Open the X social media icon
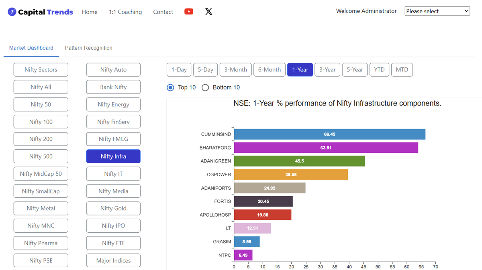Image resolution: width=482 pixels, height=270 pixels. point(208,12)
